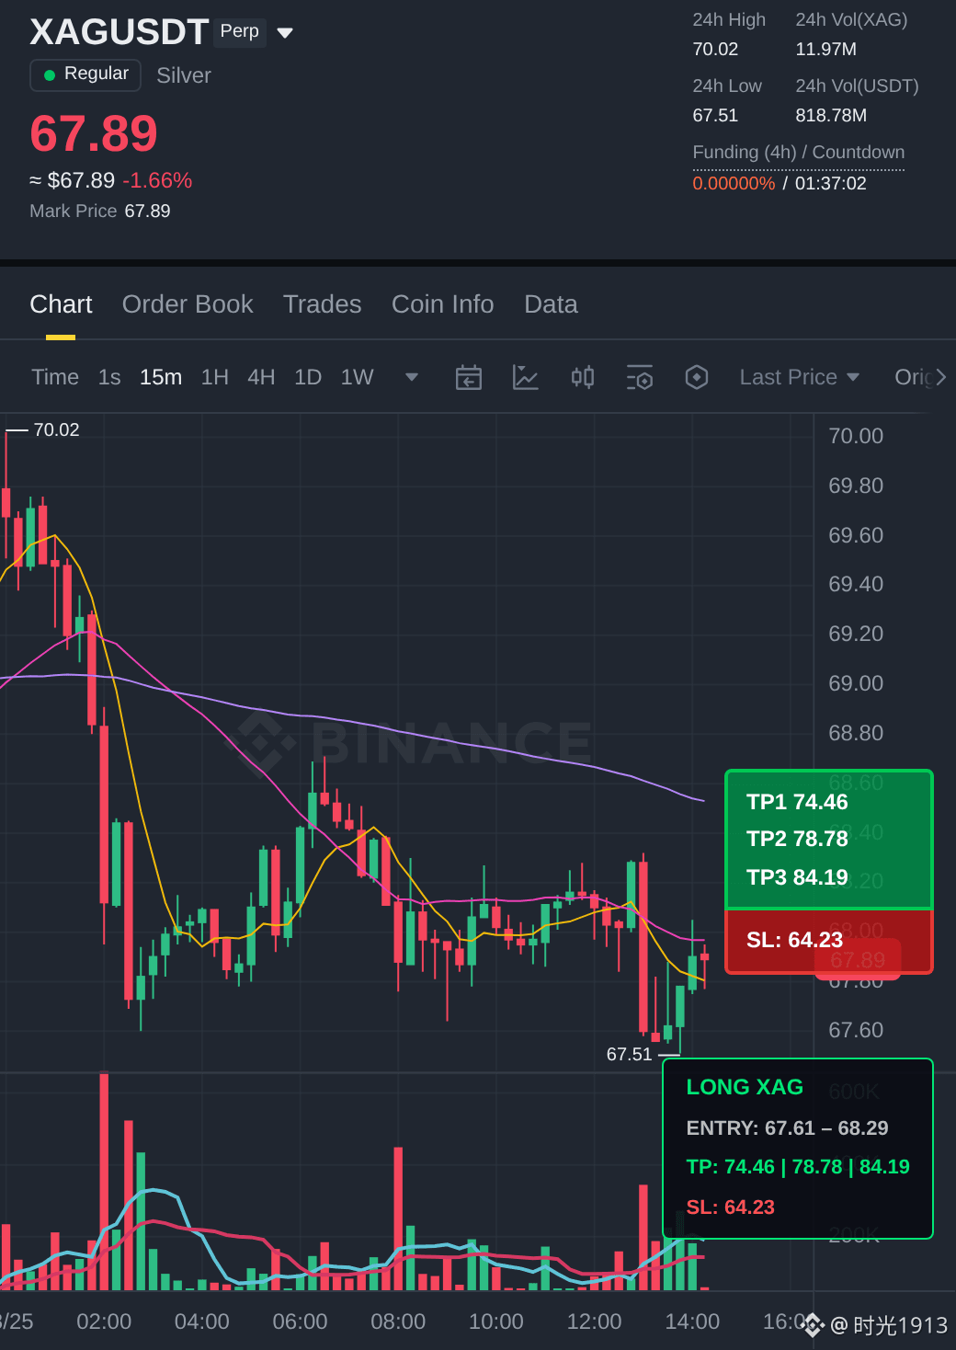Open the Data tab
Image resolution: width=956 pixels, height=1350 pixels.
[x=551, y=304]
